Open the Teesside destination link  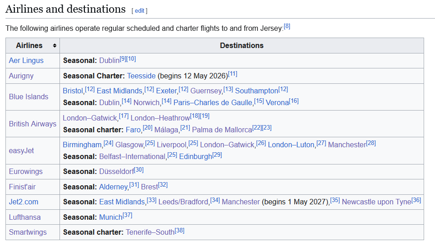click(x=141, y=76)
